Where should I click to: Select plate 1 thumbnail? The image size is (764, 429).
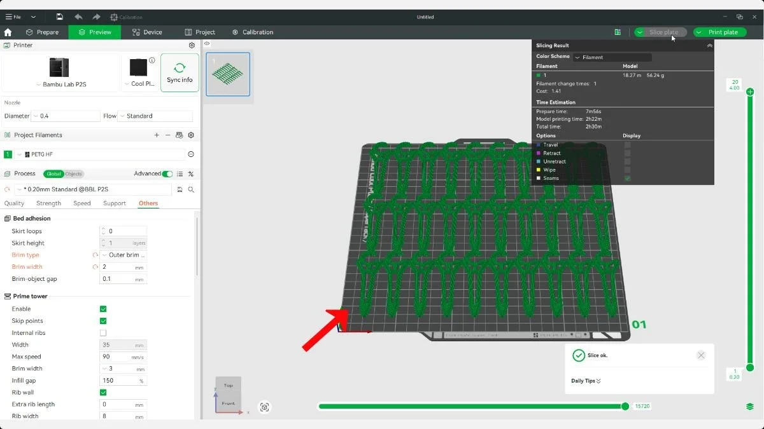coord(228,74)
